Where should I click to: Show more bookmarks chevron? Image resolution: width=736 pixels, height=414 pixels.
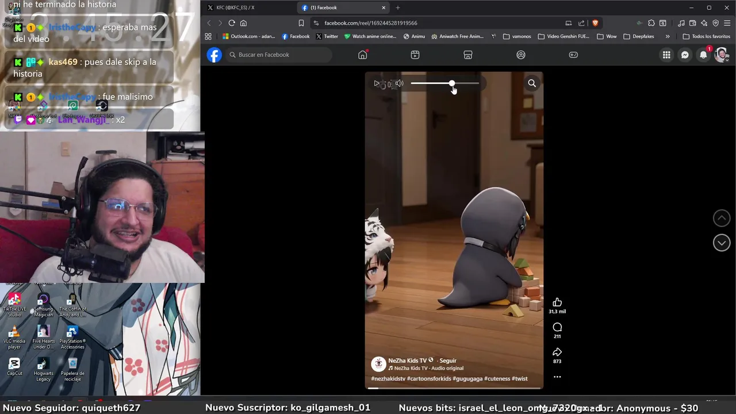(x=668, y=36)
